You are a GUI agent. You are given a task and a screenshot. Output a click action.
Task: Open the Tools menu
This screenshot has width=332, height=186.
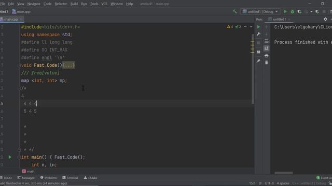[x=94, y=4]
